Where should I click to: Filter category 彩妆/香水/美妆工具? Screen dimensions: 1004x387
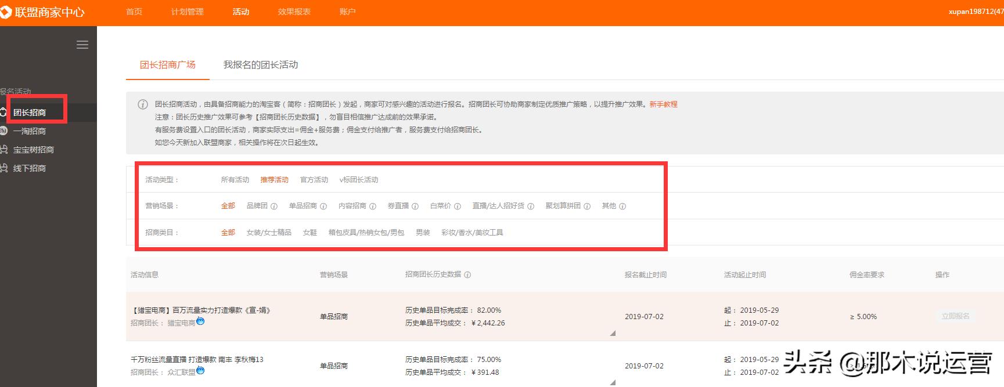tap(472, 233)
